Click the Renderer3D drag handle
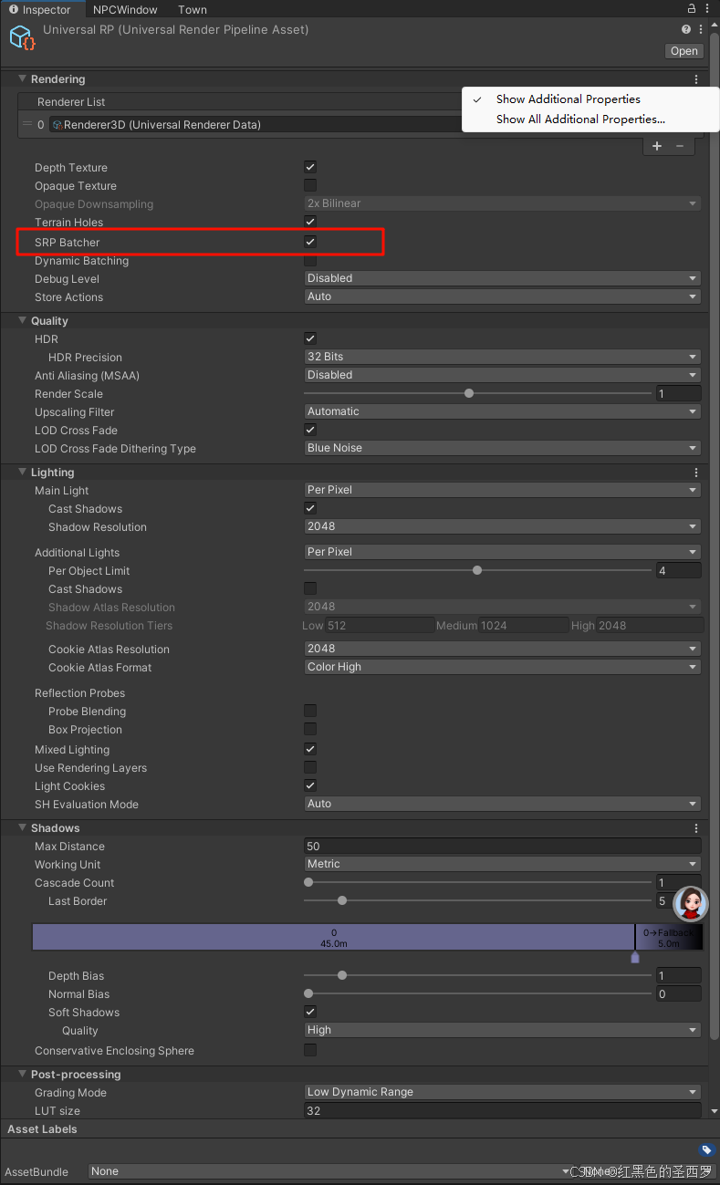Viewport: 720px width, 1185px height. pyautogui.click(x=26, y=125)
